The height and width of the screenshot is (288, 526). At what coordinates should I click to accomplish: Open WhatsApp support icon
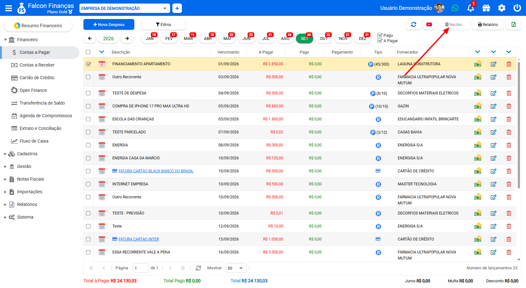455,8
